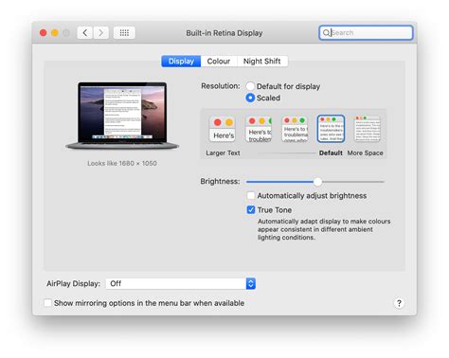Go back with the left chevron button
This screenshot has width=449, height=358.
tap(85, 32)
